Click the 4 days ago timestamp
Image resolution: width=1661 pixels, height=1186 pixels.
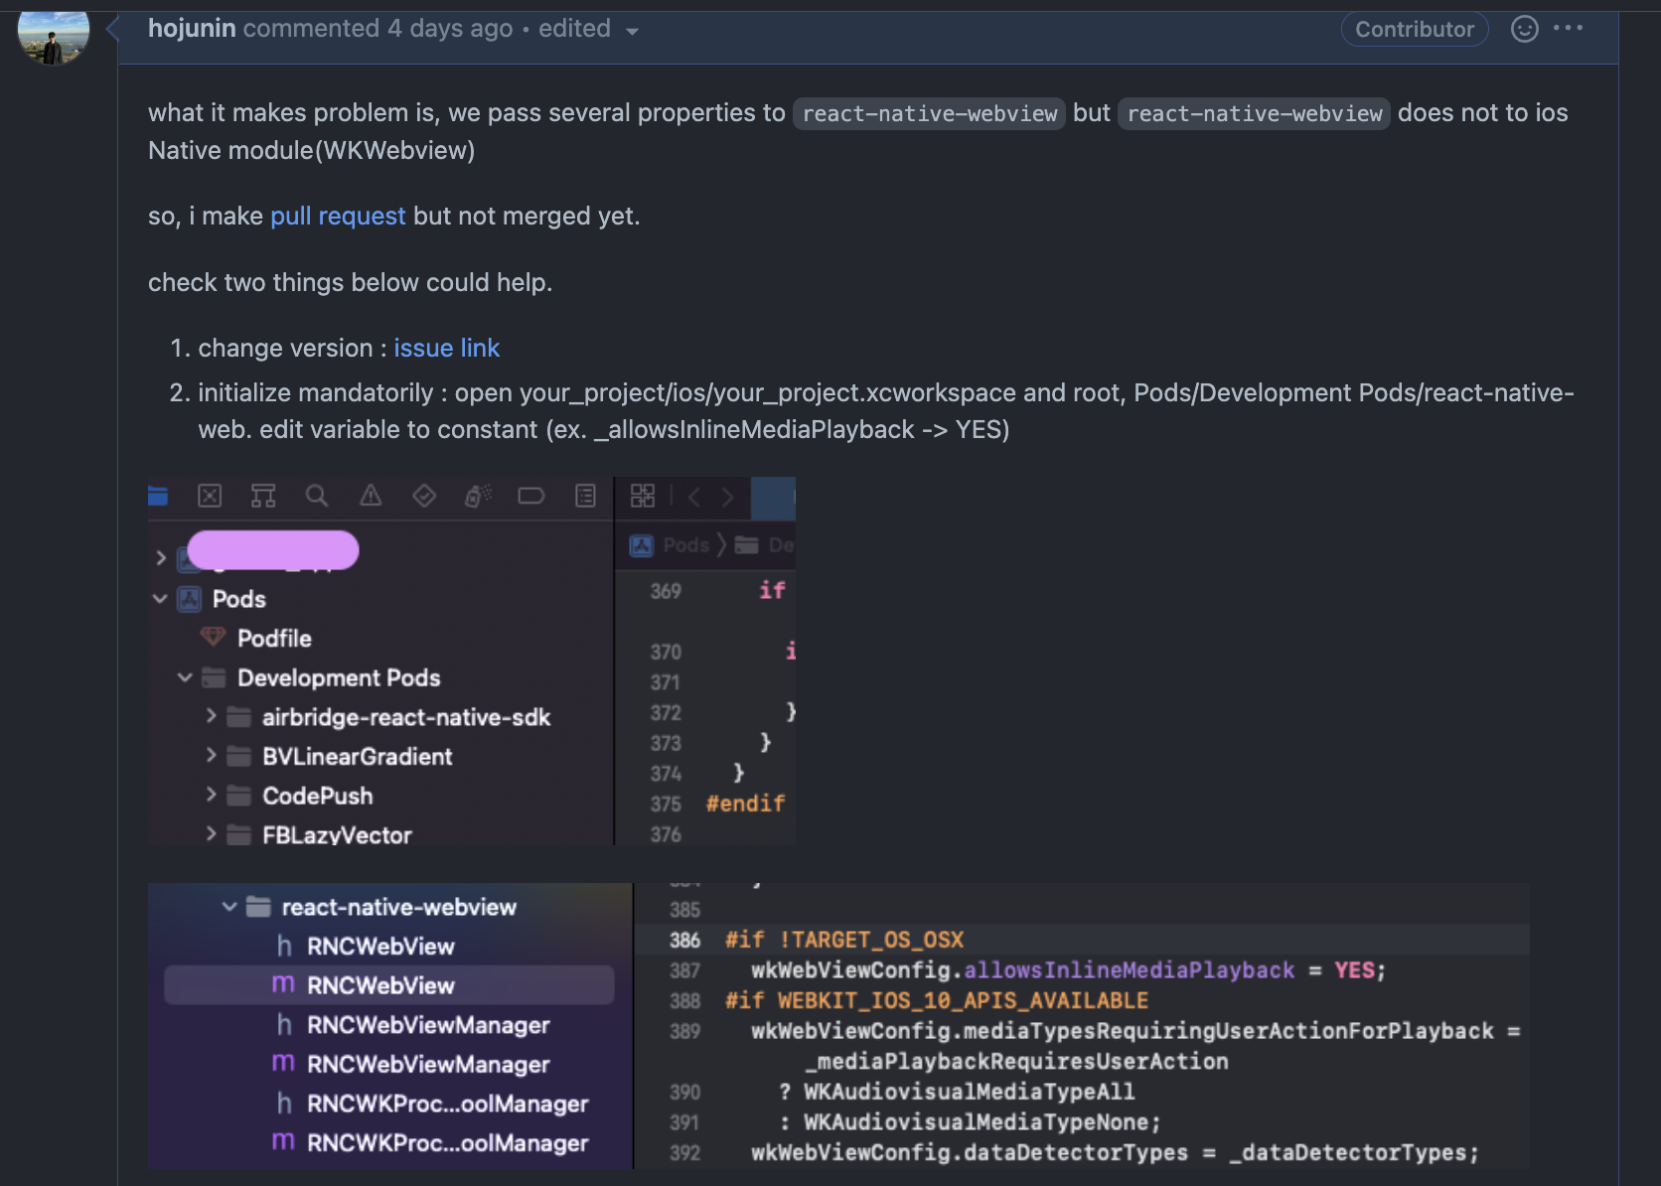pyautogui.click(x=450, y=29)
